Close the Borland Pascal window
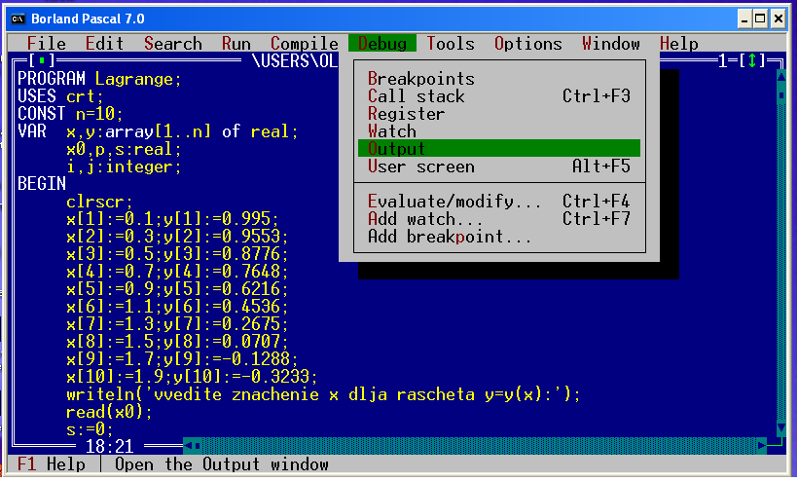798x481 pixels. pyautogui.click(x=779, y=19)
